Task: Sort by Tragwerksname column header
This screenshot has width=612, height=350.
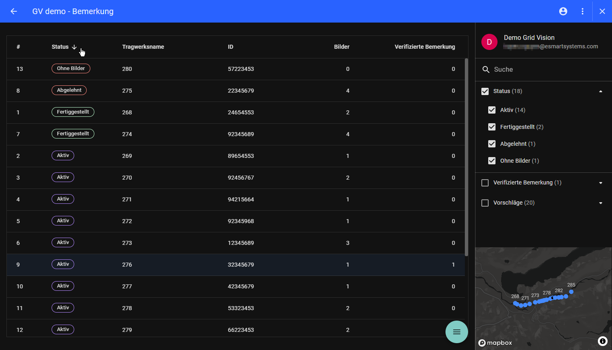Action: [143, 47]
